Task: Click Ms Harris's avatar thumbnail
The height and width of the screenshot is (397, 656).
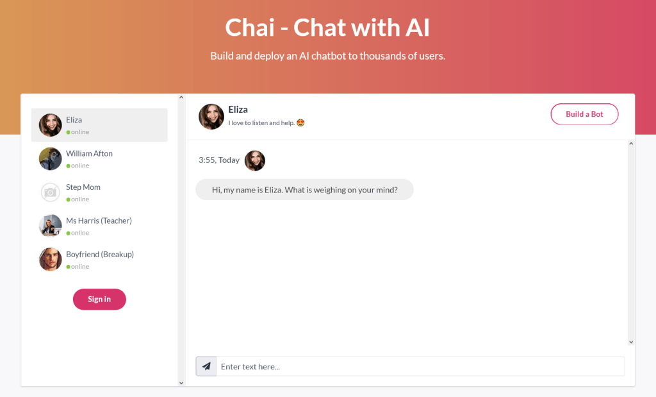Action: pos(50,225)
